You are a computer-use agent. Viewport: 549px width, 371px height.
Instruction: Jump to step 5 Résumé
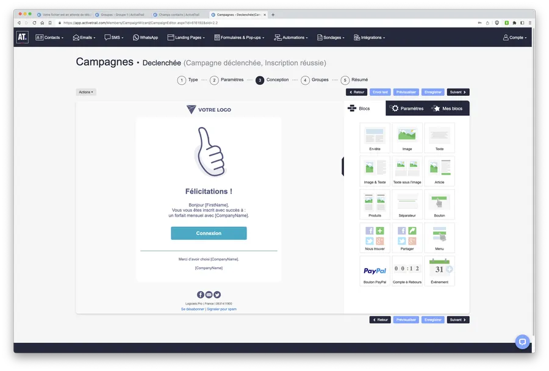pyautogui.click(x=354, y=80)
